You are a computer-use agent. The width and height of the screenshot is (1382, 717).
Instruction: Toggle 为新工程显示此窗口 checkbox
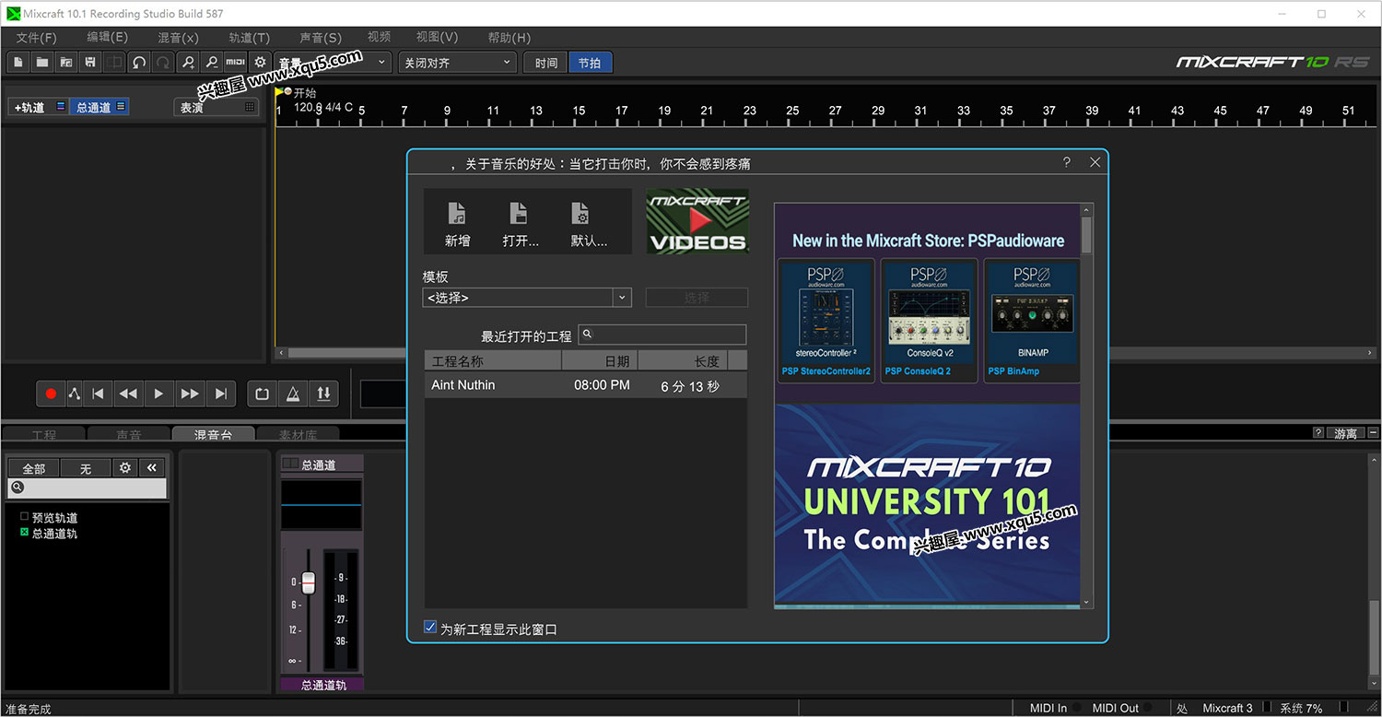(x=430, y=628)
